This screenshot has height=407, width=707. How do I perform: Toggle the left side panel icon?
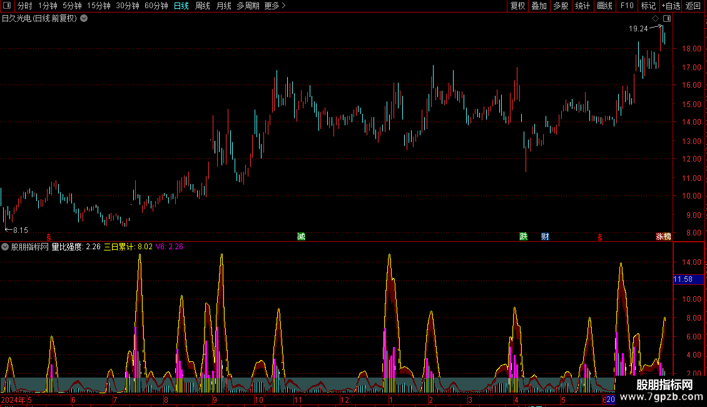(x=7, y=6)
